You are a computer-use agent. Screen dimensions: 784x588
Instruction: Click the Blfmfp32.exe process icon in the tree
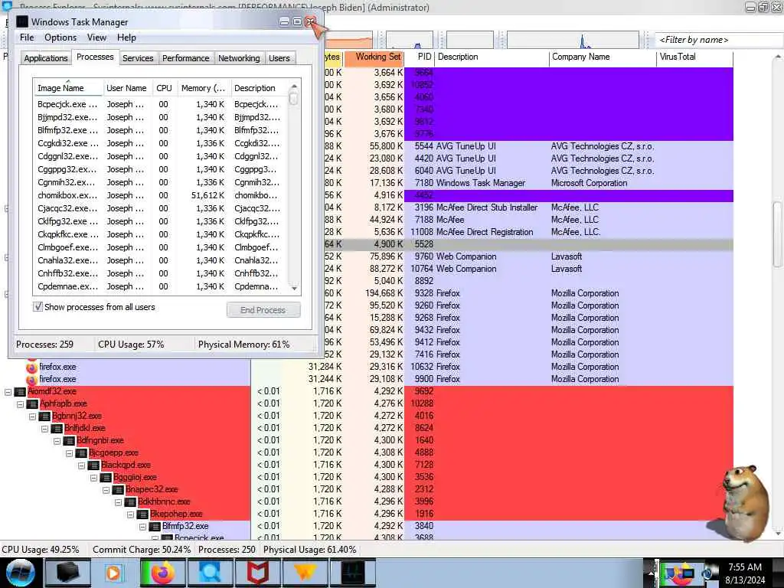(x=155, y=526)
